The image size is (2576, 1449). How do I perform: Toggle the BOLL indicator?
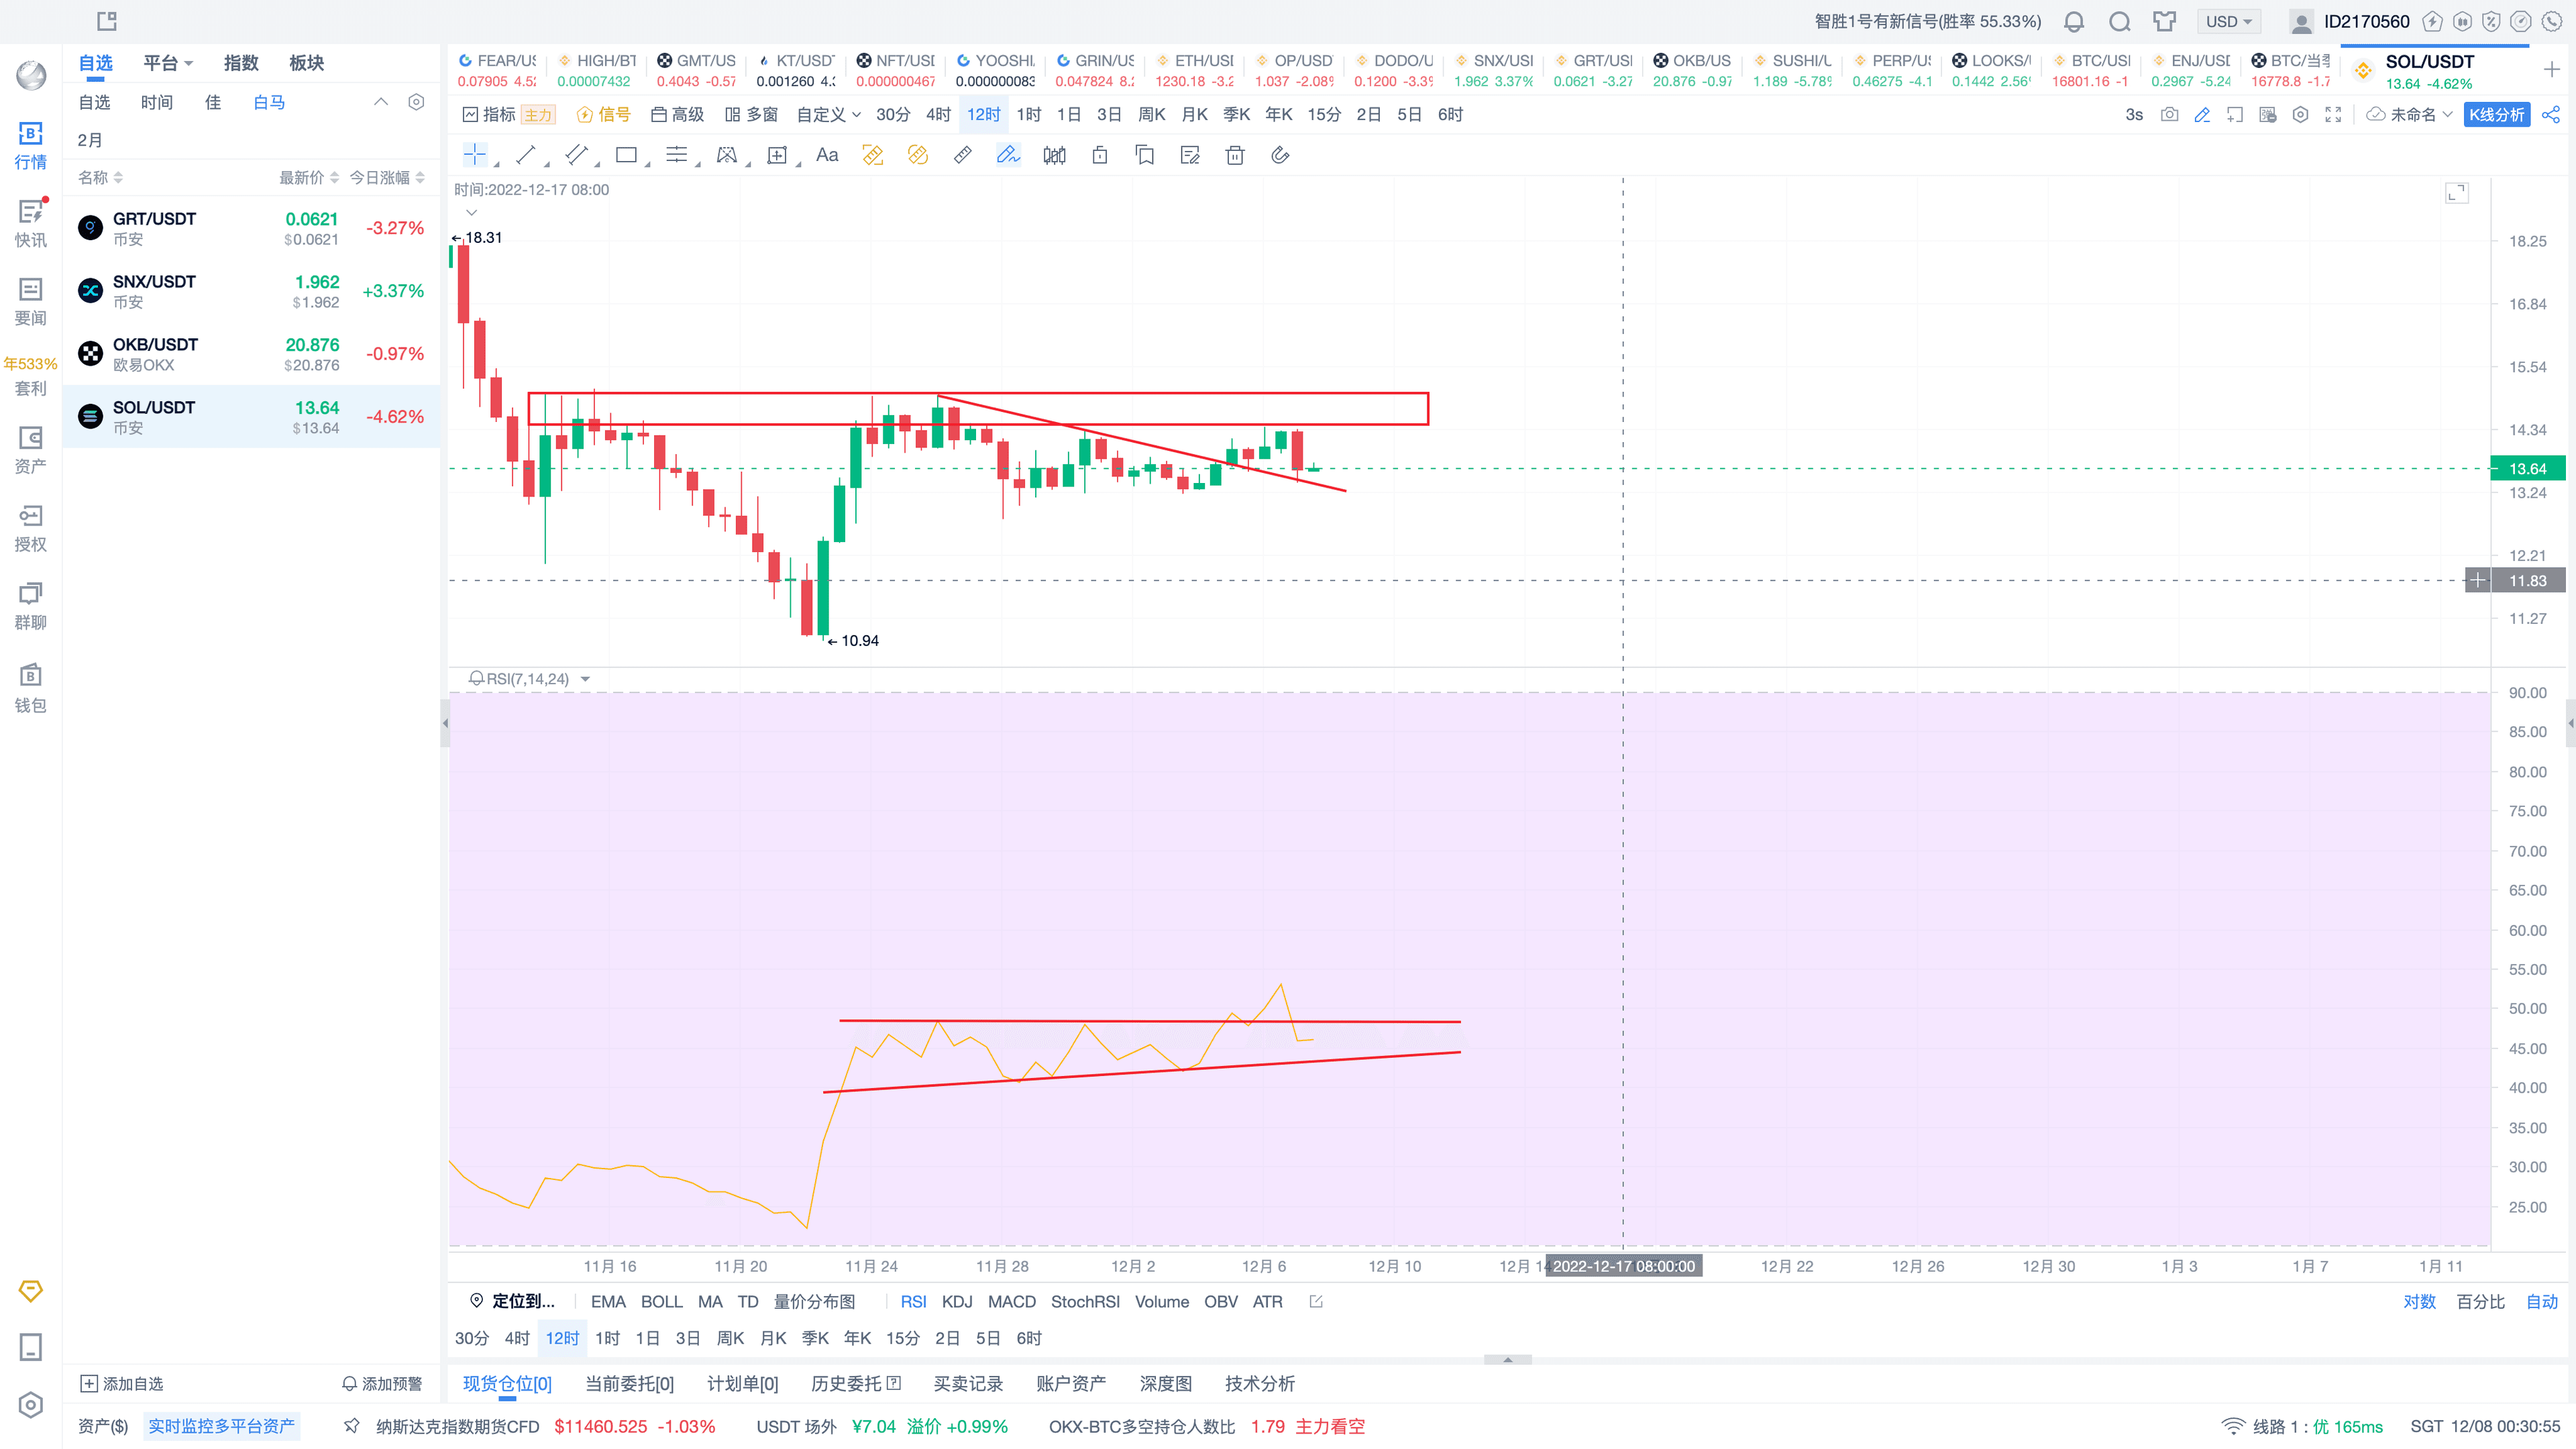coord(661,1301)
